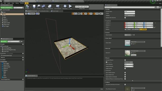Click Add Component button
Image resolution: width=162 pixels, height=91 pixels.
[x=7, y=8]
